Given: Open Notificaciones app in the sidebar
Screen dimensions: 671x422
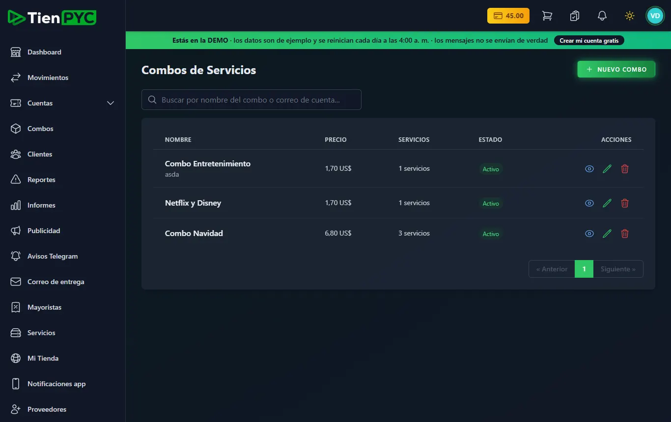Looking at the screenshot, I should pos(63,384).
